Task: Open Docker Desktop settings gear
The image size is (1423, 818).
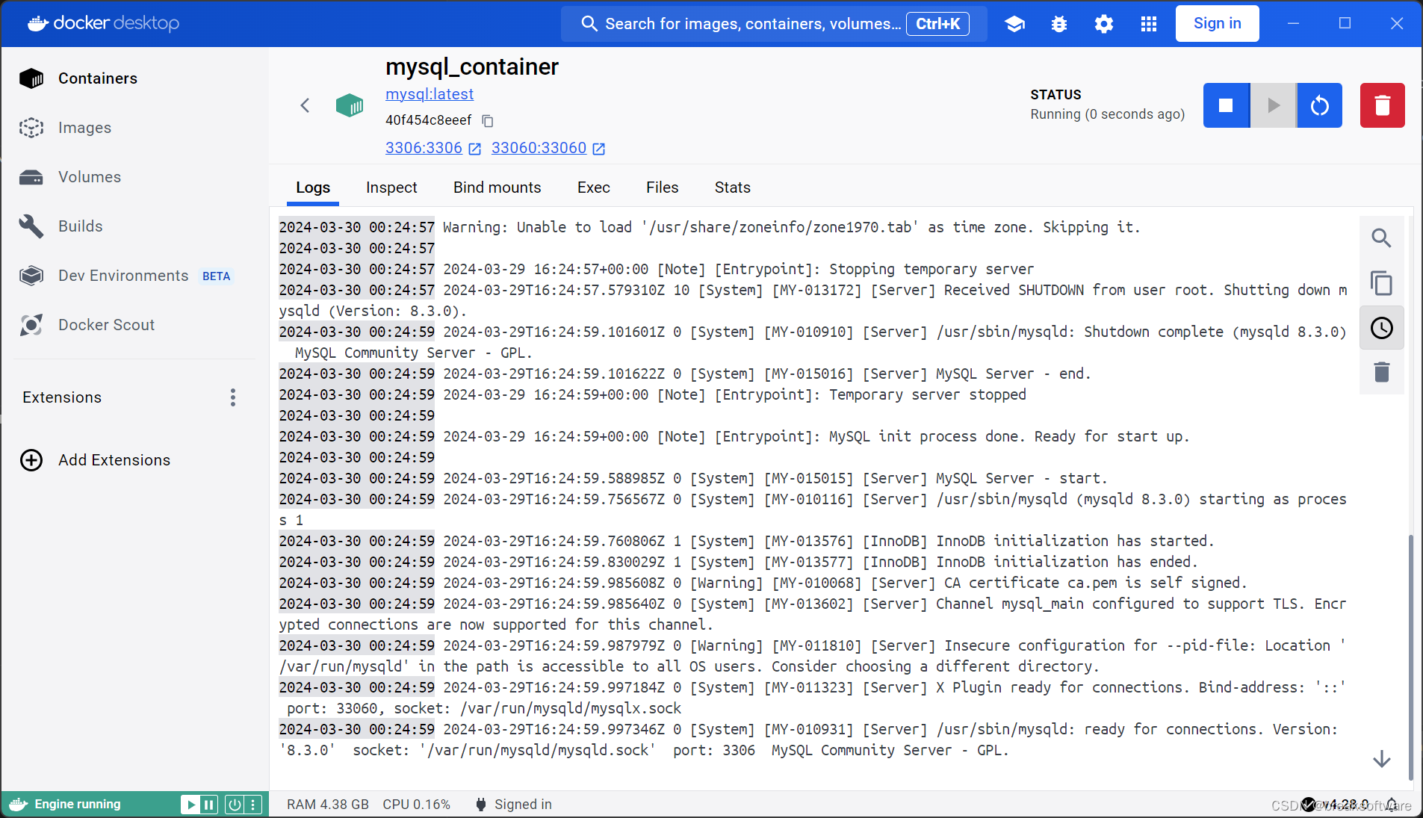Action: pos(1104,24)
